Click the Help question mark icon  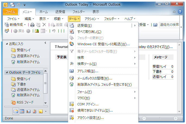(180, 12)
